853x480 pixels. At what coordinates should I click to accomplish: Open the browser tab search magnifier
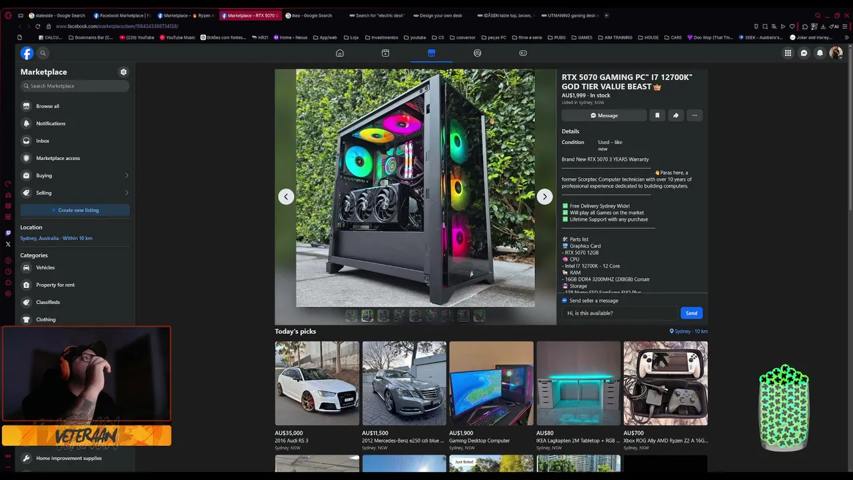coord(817,15)
